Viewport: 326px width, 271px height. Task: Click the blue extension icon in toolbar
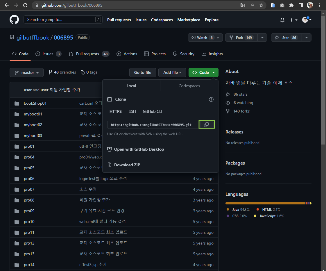tap(273, 6)
